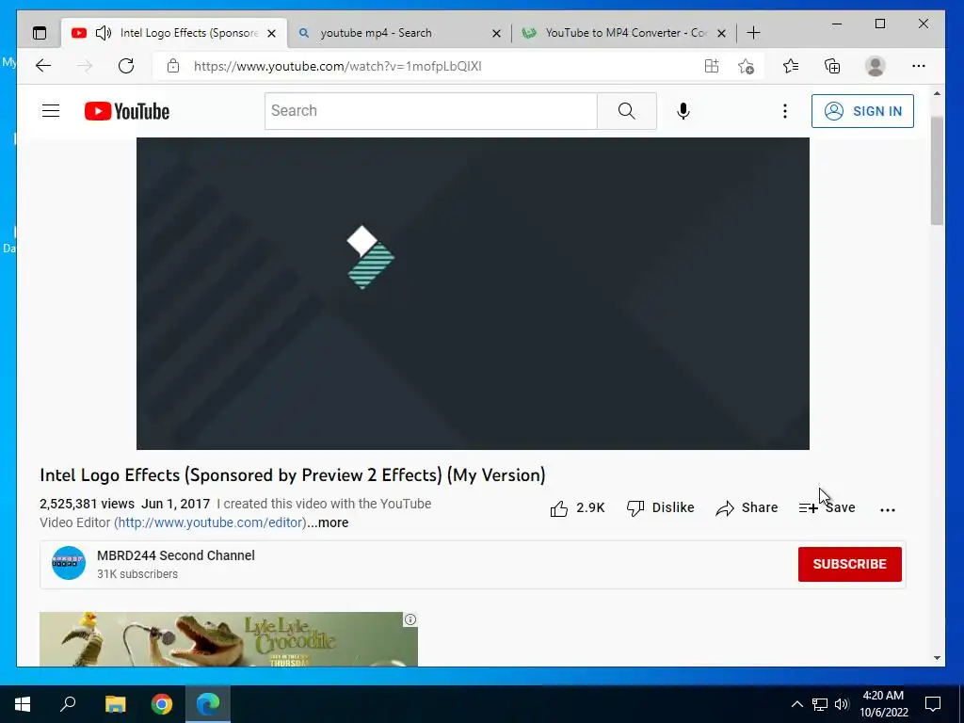View site information lock icon
Viewport: 964px width, 723px height.
[173, 66]
